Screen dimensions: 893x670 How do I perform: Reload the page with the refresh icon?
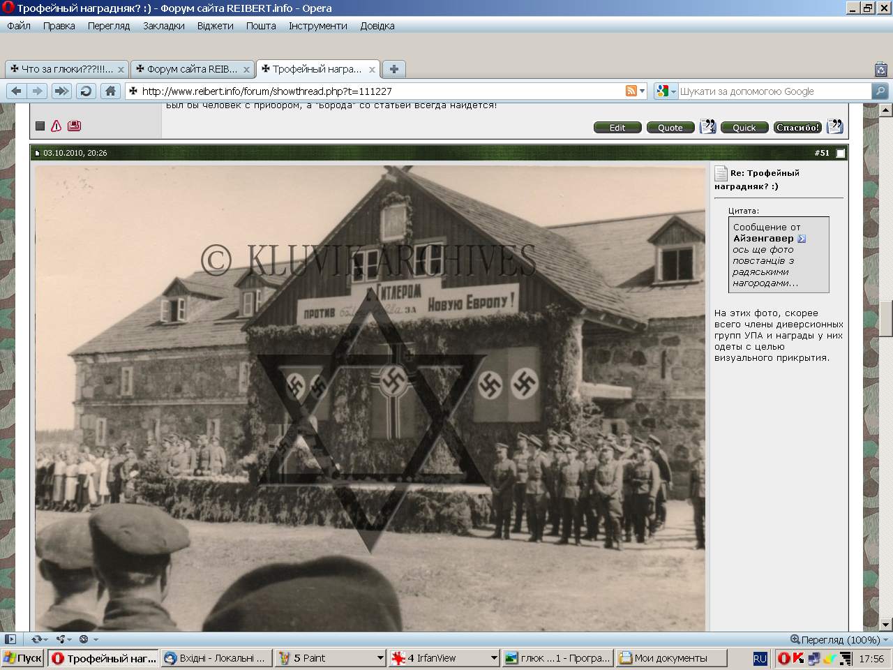(85, 91)
